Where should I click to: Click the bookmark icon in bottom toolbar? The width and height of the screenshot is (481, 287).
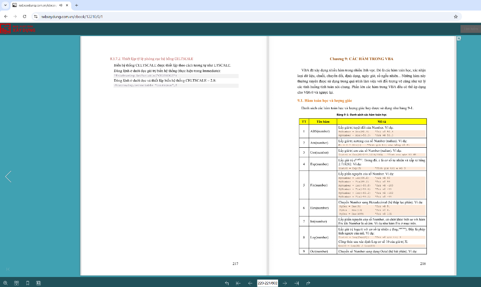click(x=28, y=283)
